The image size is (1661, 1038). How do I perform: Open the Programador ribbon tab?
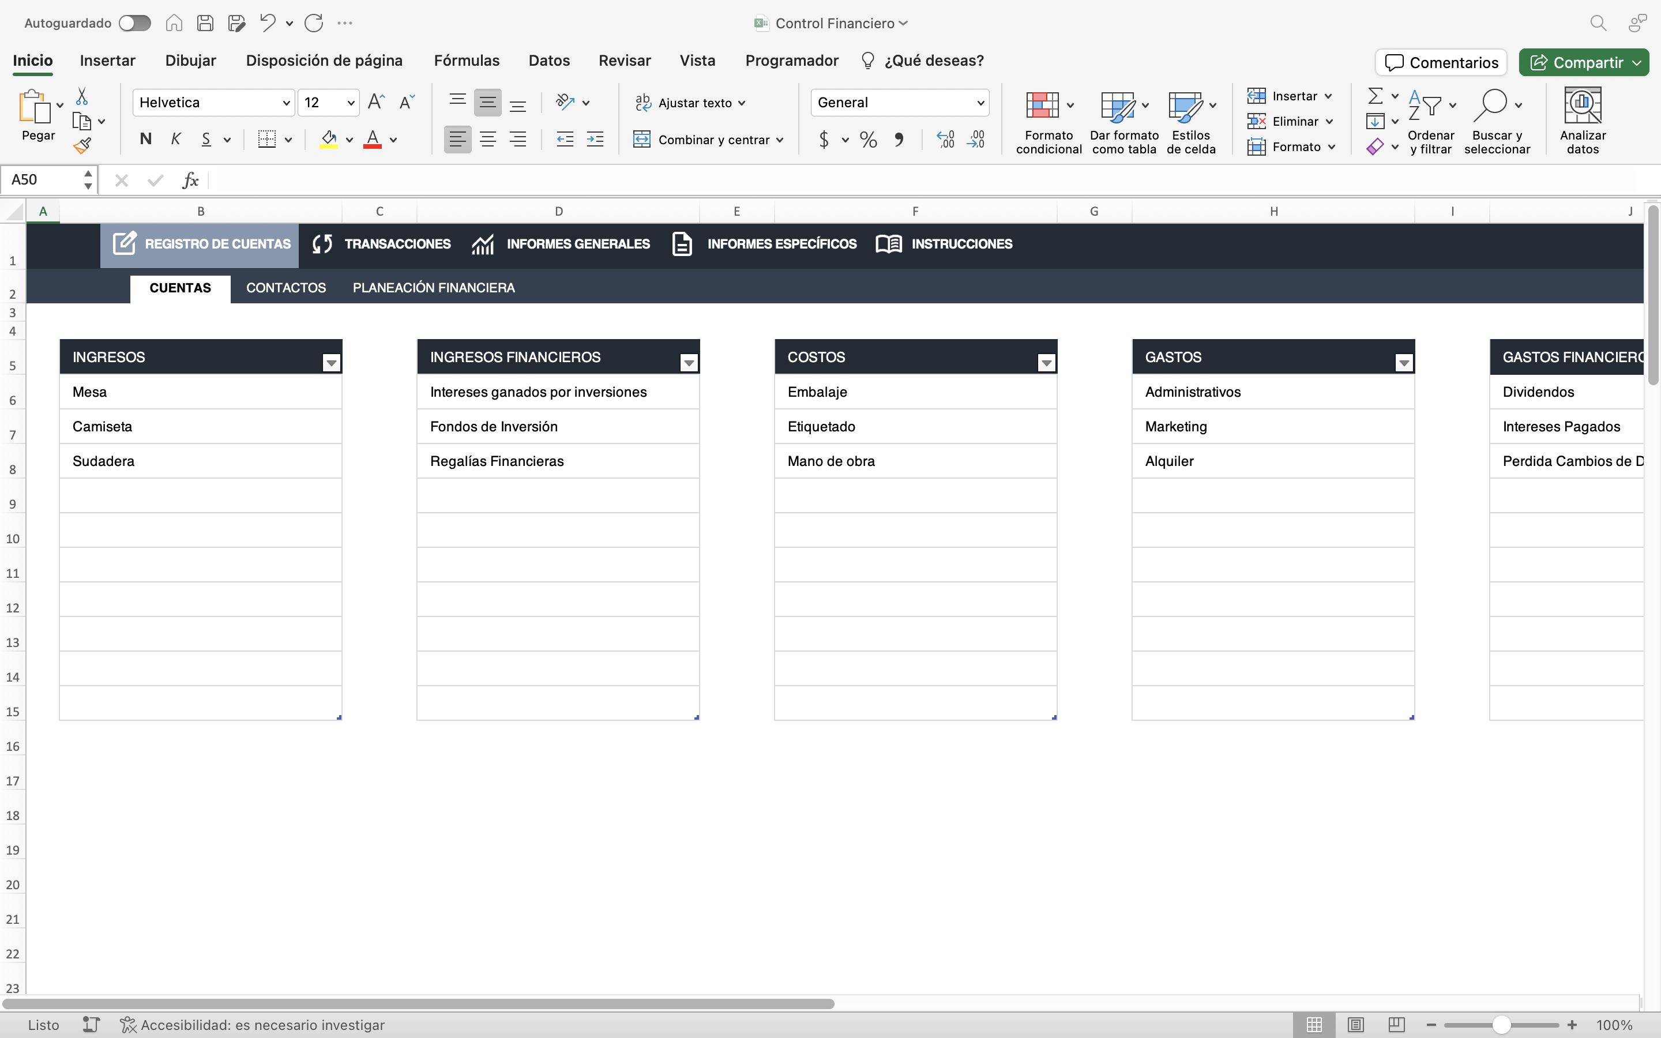[x=792, y=61]
